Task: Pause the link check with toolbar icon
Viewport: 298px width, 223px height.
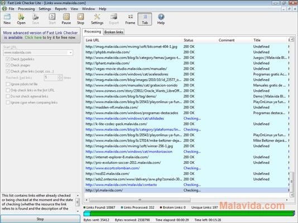Action: tap(66, 19)
